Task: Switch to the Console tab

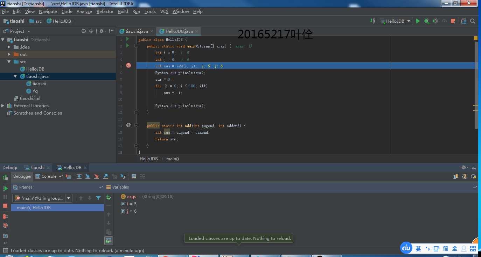Action: (49, 176)
